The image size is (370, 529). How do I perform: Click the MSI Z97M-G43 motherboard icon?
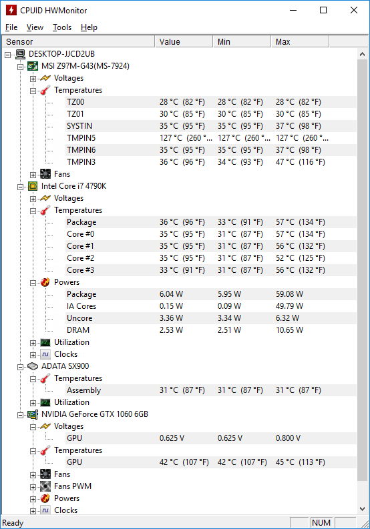coord(33,66)
